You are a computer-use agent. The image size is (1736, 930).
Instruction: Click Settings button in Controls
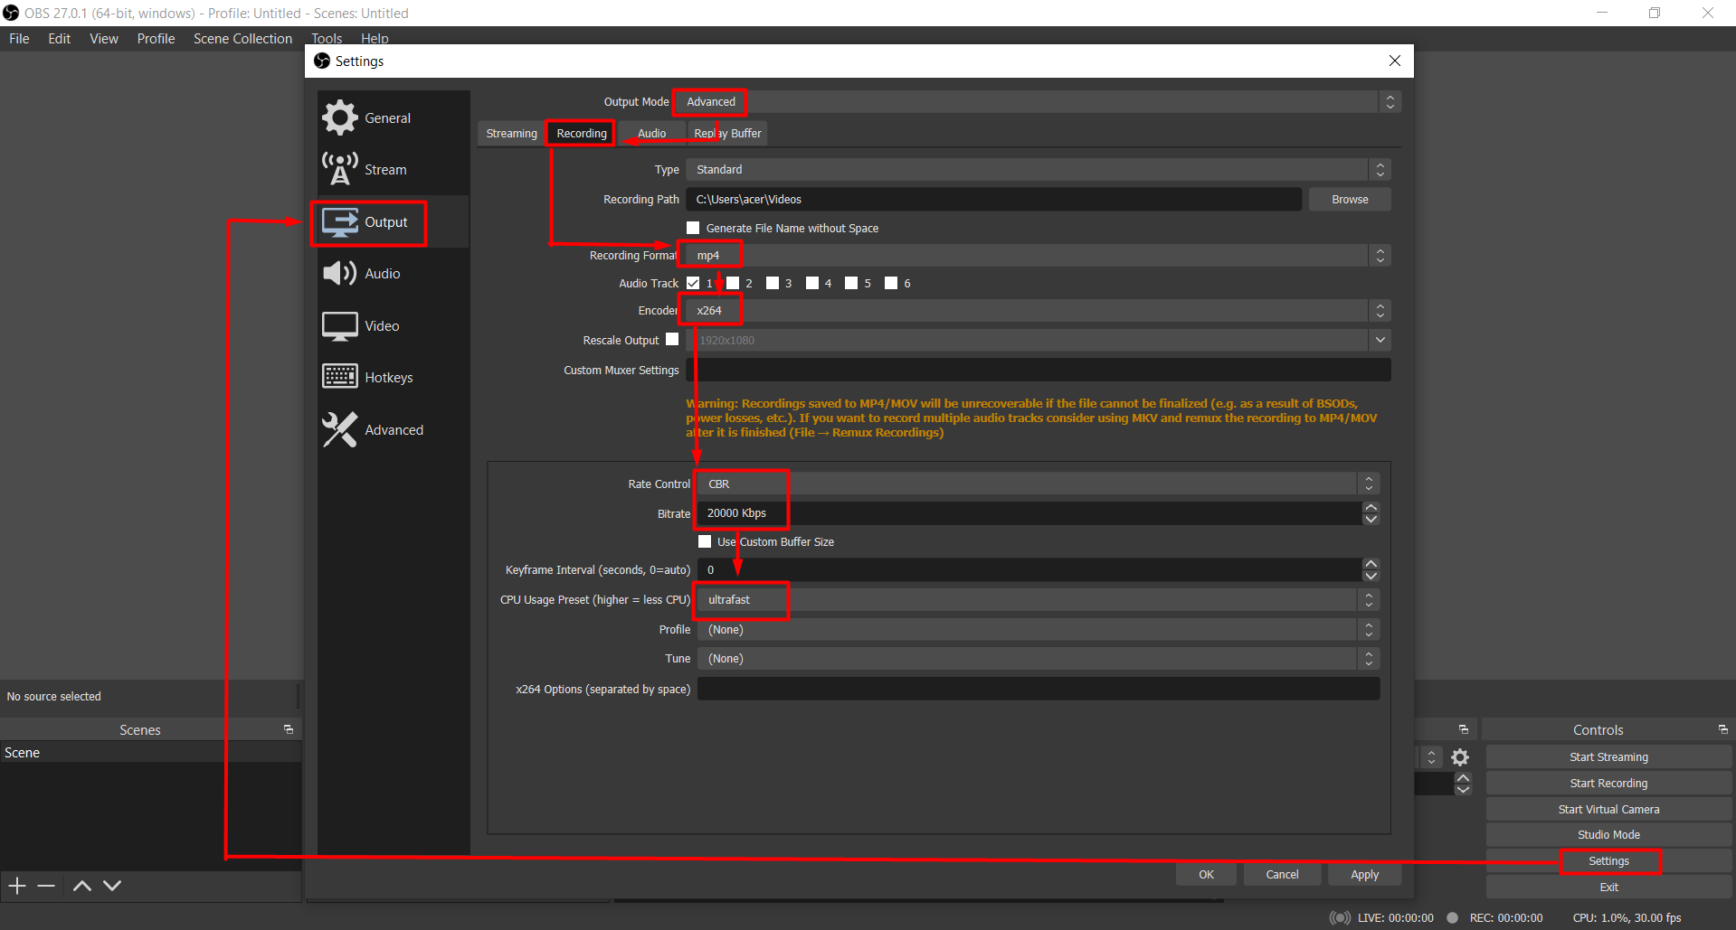[1608, 860]
